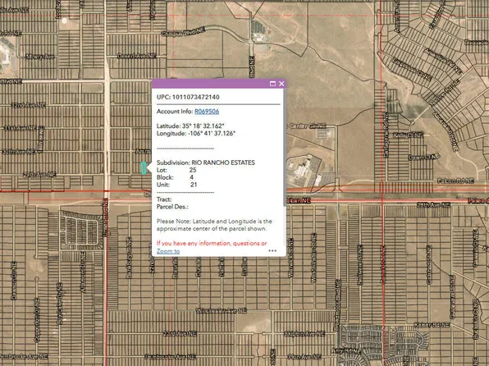
Task: Click the Desert Ave NE map label
Action: point(136,56)
